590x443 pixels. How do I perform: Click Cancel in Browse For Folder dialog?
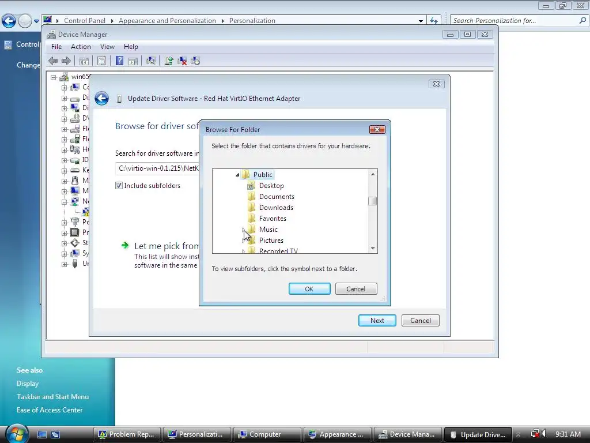click(x=356, y=289)
